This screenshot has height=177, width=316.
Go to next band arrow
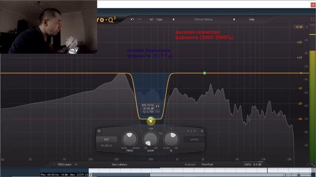[195, 131]
